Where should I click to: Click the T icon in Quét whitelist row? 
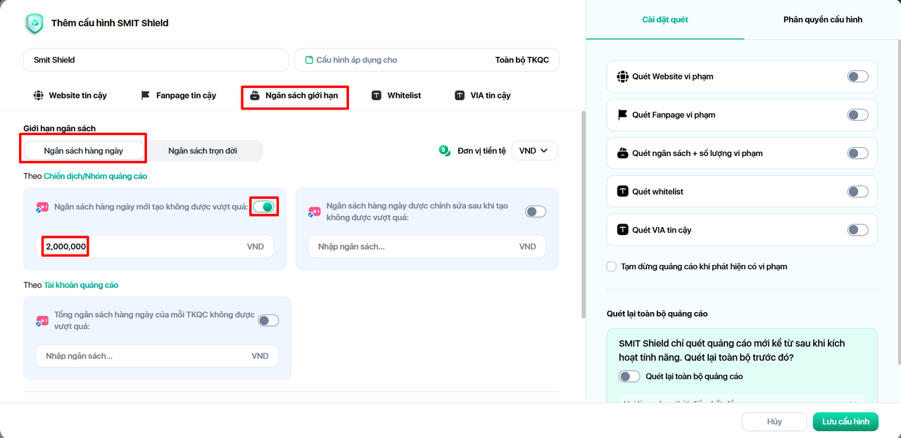click(x=622, y=191)
